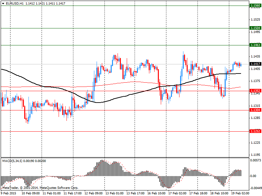Screen dimensions: 262x196
Task: Click the 1.1504 green price level label
Action: tap(255, 28)
